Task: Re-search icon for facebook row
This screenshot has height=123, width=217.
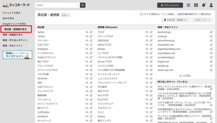Action: click(x=87, y=79)
